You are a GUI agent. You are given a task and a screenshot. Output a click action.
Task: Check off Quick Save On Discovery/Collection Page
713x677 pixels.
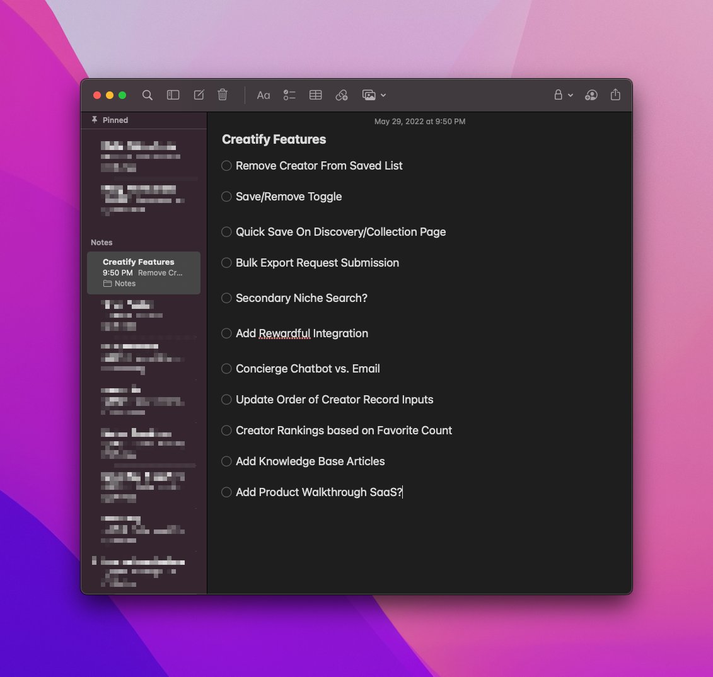click(x=226, y=232)
